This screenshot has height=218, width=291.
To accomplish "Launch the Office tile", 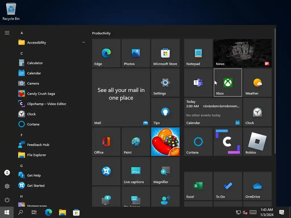I will (106, 142).
